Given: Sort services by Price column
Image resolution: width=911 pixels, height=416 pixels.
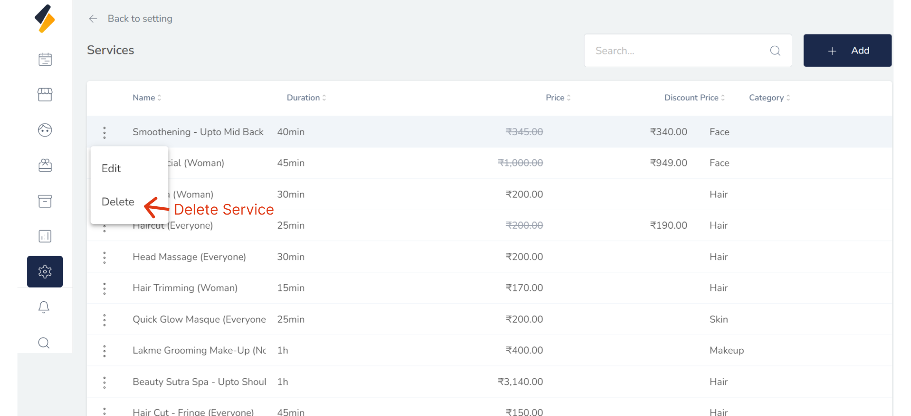Looking at the screenshot, I should pos(558,98).
